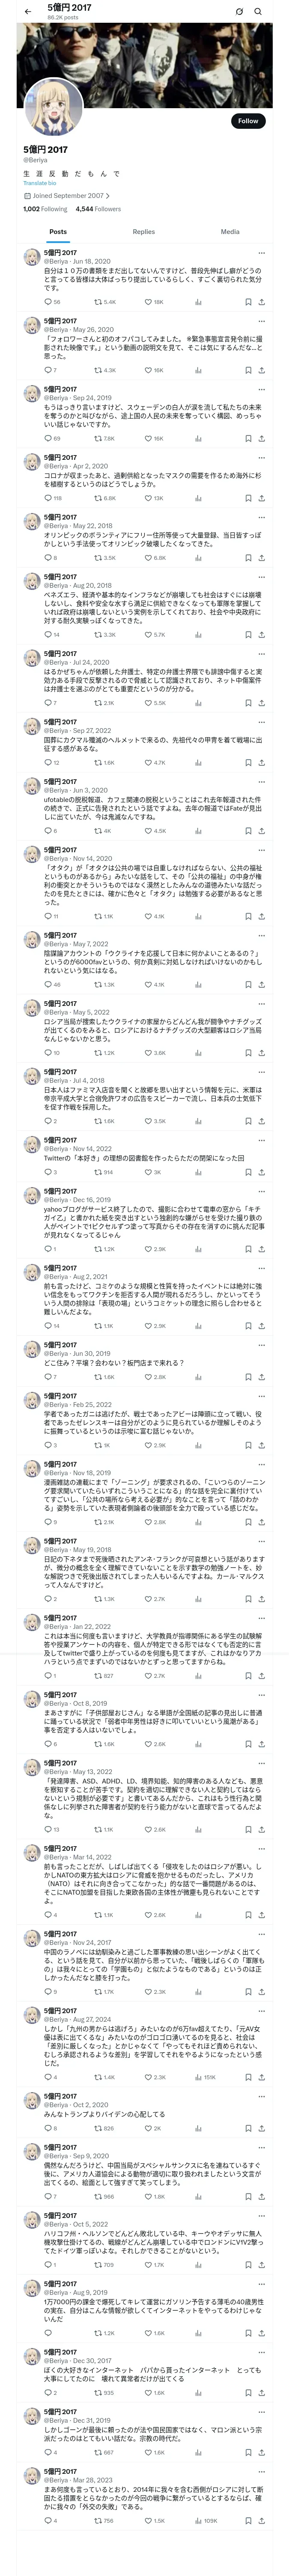Switch to the Media tab

coord(230,231)
